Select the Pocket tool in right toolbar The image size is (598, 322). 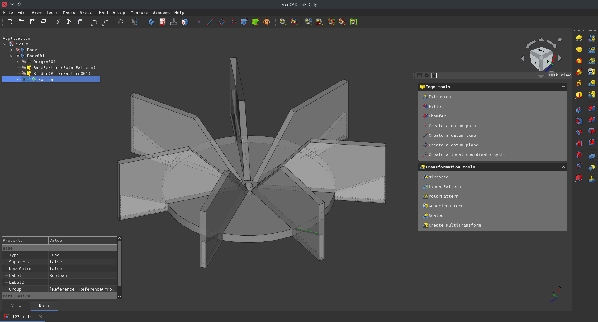[x=579, y=110]
